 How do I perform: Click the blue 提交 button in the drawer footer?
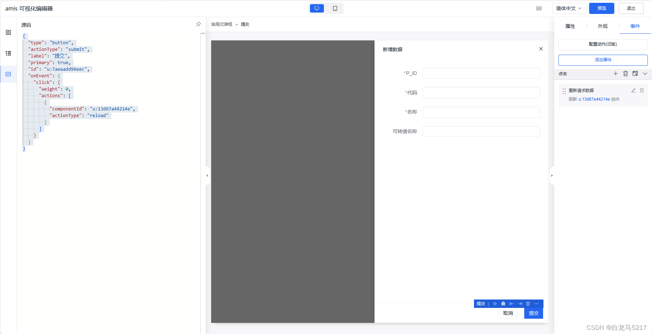click(534, 313)
